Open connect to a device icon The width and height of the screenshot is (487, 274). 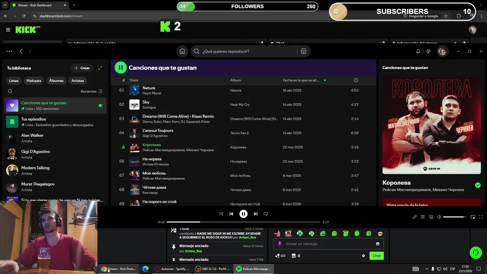(x=431, y=217)
